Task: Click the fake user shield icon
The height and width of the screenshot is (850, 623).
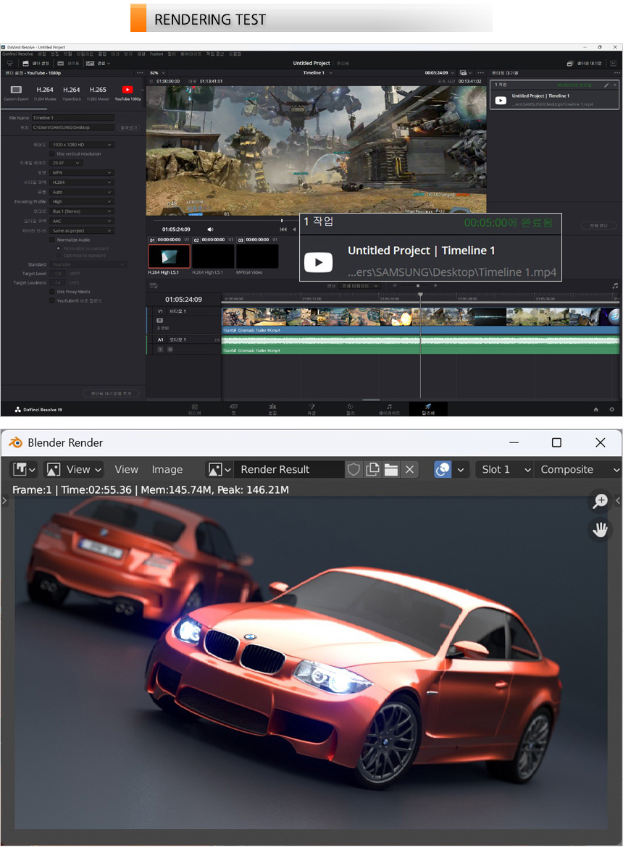Action: [354, 470]
